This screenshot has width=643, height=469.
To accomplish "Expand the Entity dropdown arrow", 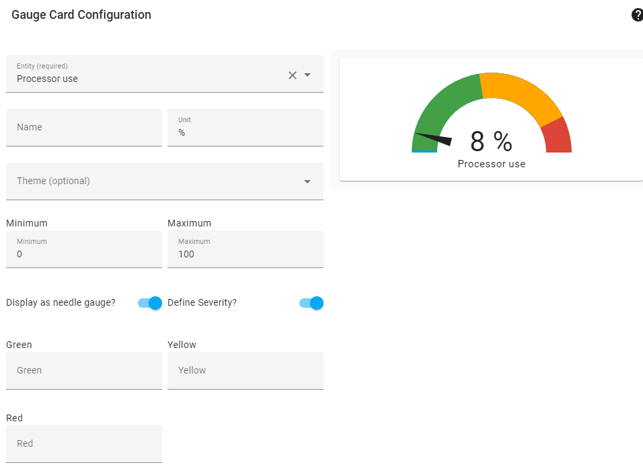I will (307, 75).
